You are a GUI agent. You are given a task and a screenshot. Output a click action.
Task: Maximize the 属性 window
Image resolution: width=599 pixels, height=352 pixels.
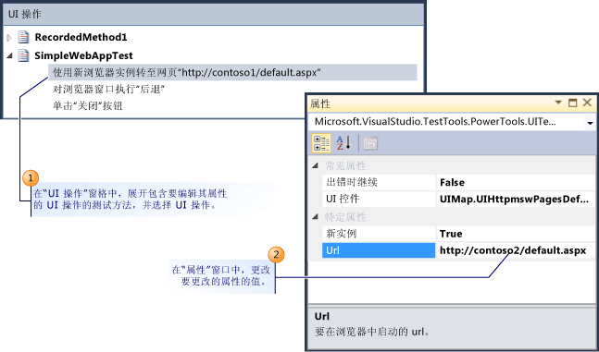[x=573, y=103]
